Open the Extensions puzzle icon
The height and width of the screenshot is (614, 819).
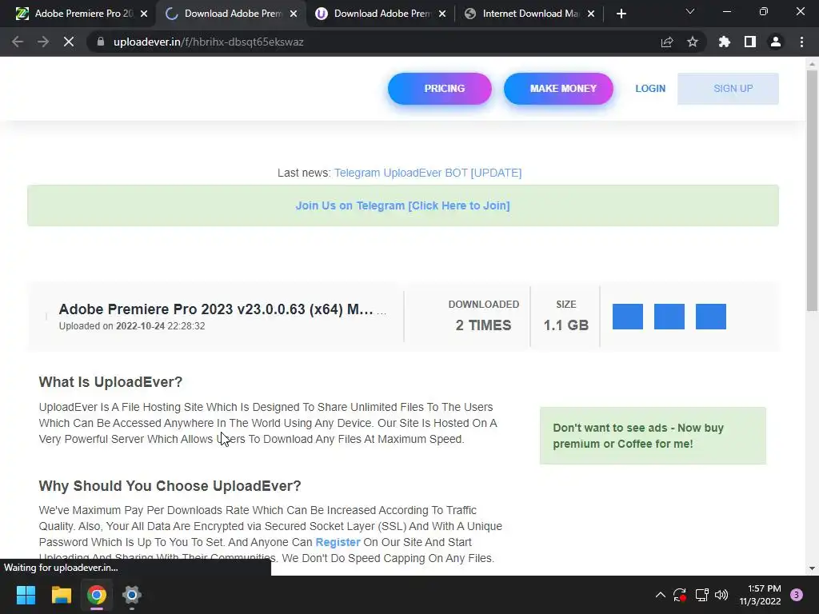click(724, 42)
